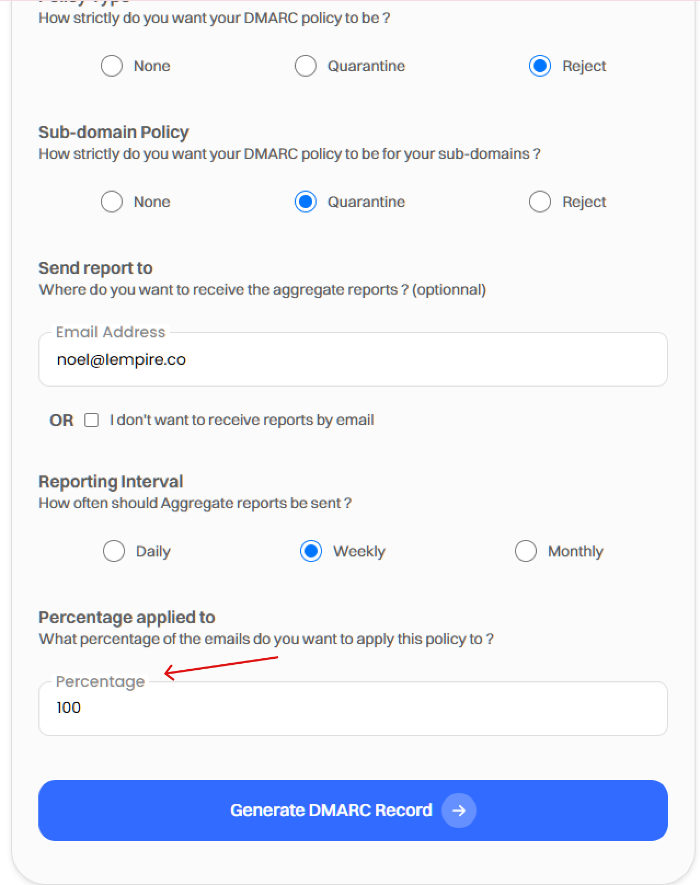Click the Percentage floating field label
Viewport: 700px width, 885px height.
(100, 681)
